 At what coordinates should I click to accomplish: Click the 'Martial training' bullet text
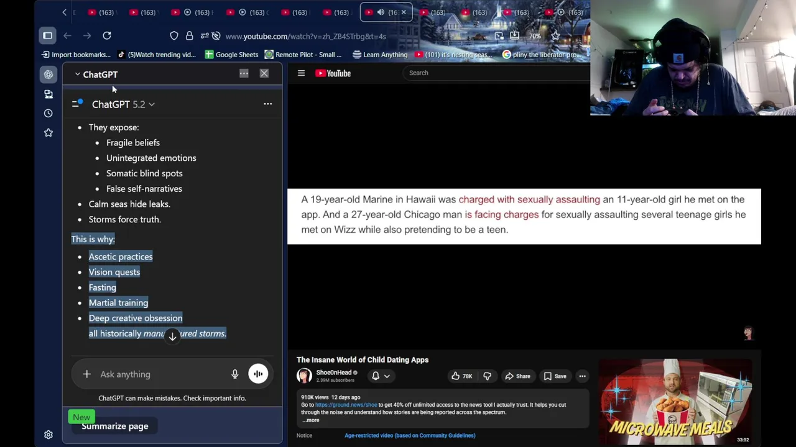(118, 302)
